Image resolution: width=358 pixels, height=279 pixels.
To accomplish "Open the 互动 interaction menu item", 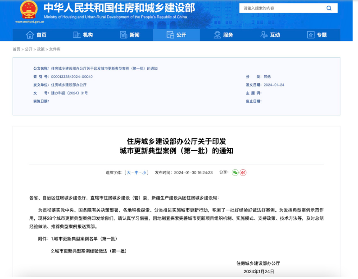I will pyautogui.click(x=270, y=35).
